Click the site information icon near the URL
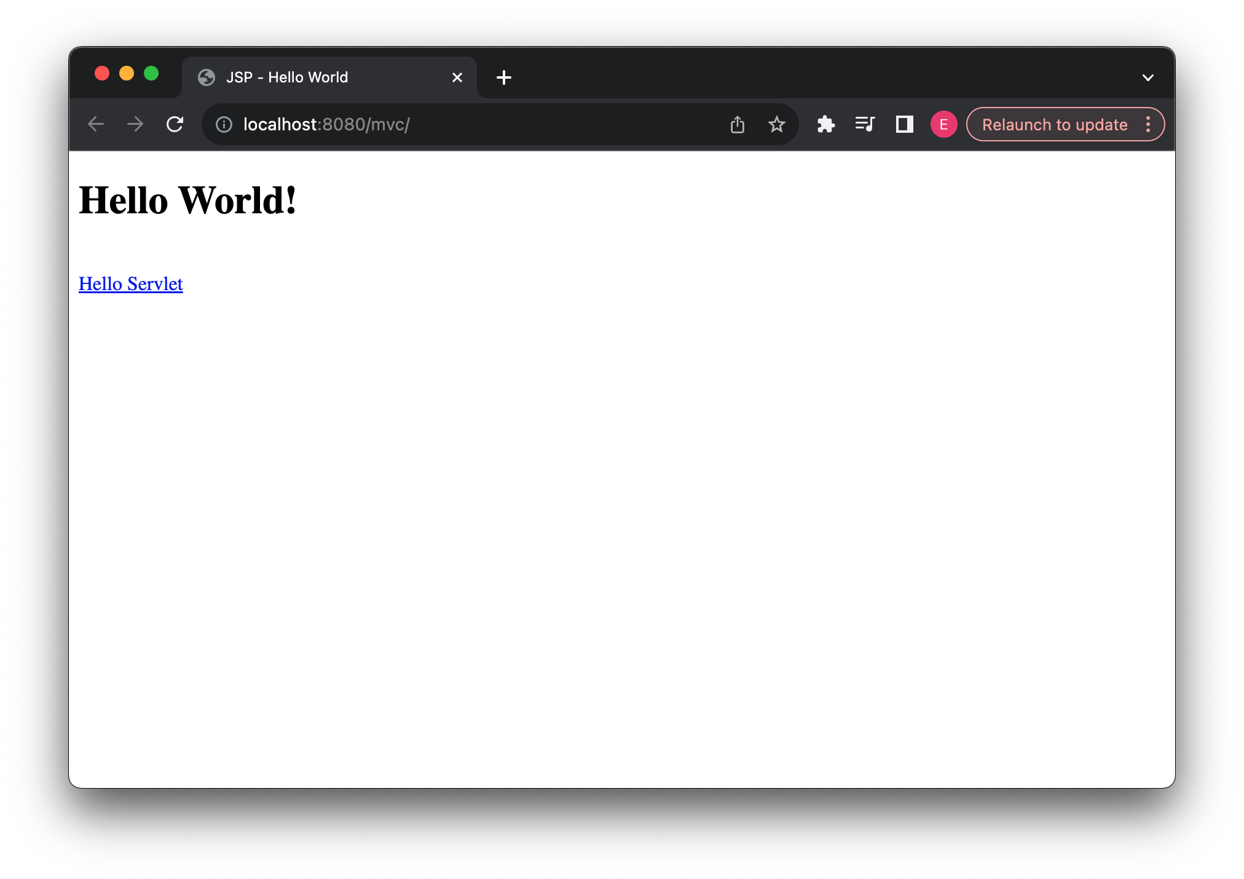Screen dimensions: 1244x879 point(224,124)
